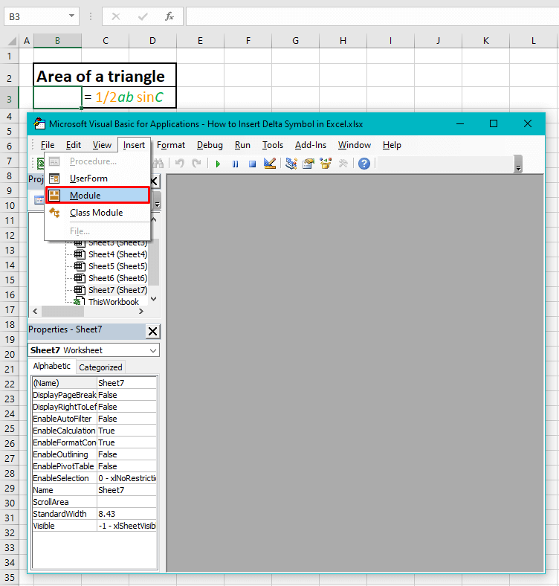Click the Class Module icon in menu

click(54, 213)
